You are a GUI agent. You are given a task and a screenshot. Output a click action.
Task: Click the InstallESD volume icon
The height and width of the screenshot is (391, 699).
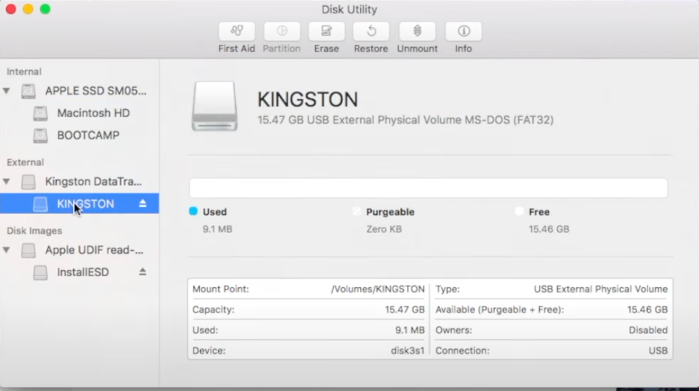tap(40, 272)
